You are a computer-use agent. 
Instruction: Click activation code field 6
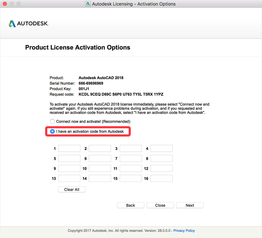(x=100, y=158)
